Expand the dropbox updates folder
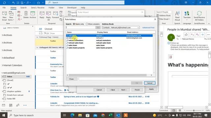This screenshot has width=211, height=118. 2,91
